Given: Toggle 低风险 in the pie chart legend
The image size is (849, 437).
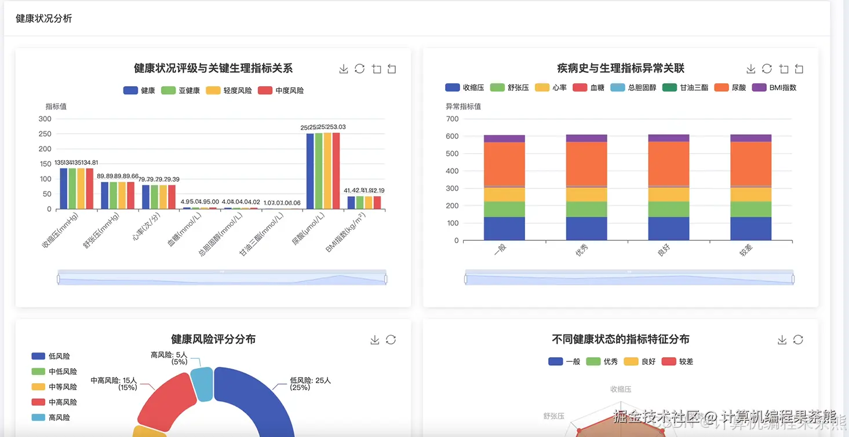Looking at the screenshot, I should pyautogui.click(x=50, y=357).
